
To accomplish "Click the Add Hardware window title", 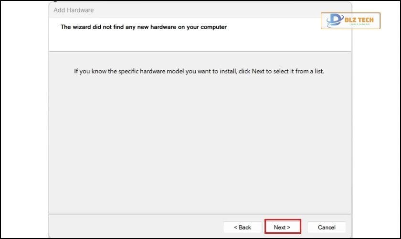I will coord(74,10).
